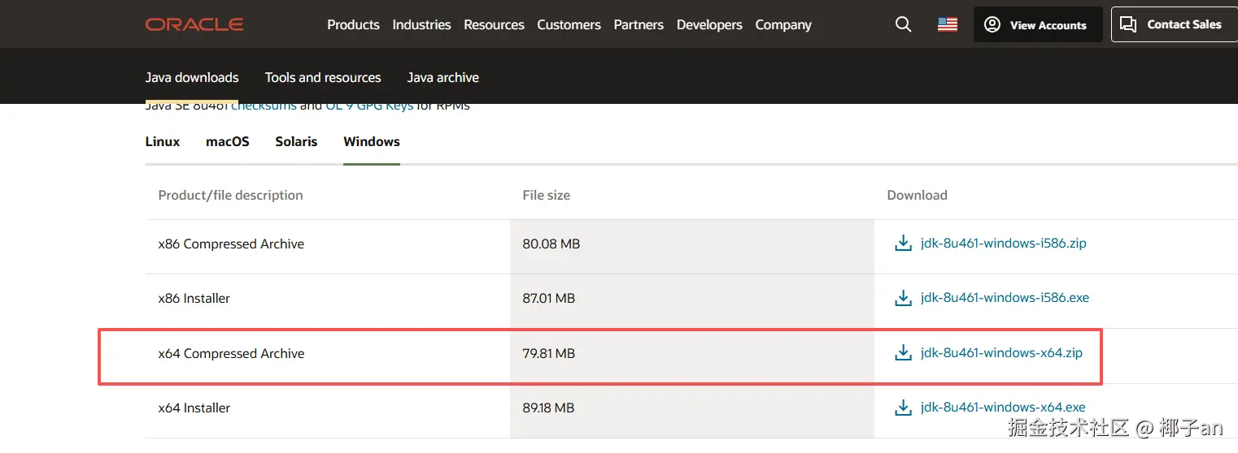1238x453 pixels.
Task: Select the x64 Installer text
Action: pos(194,408)
